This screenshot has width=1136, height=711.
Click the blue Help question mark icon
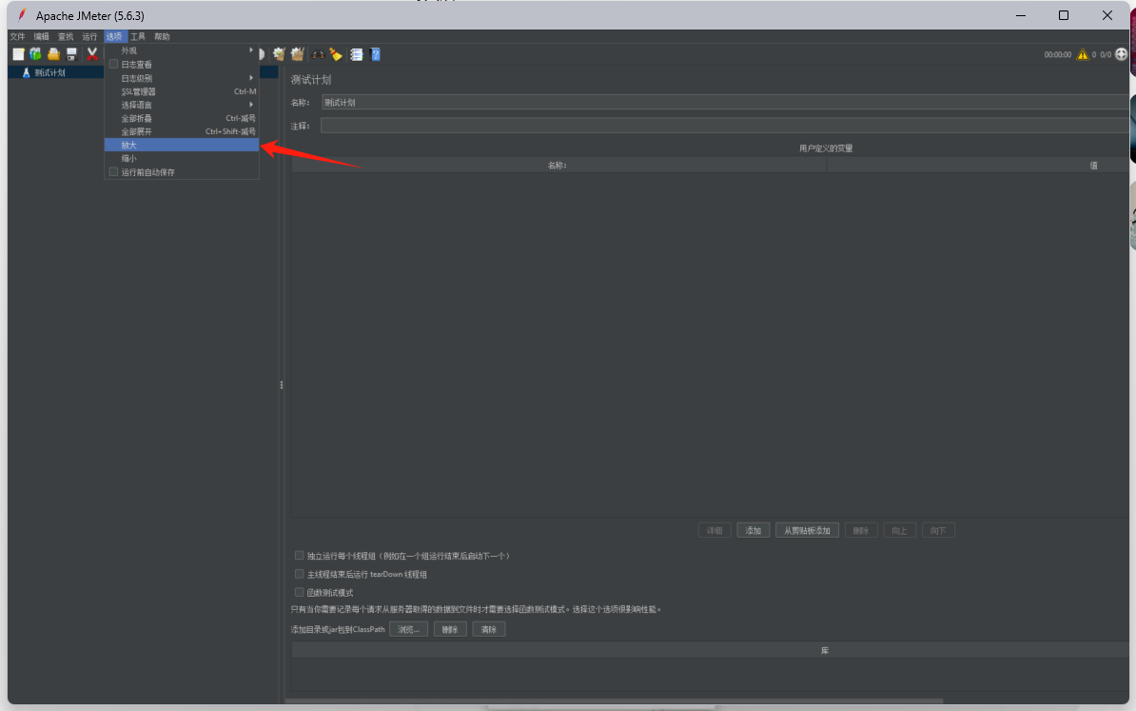pos(376,54)
